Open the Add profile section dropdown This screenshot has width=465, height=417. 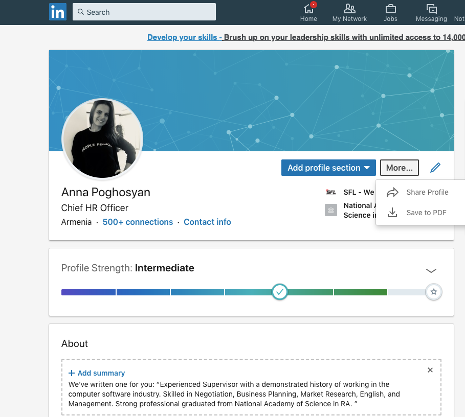328,168
